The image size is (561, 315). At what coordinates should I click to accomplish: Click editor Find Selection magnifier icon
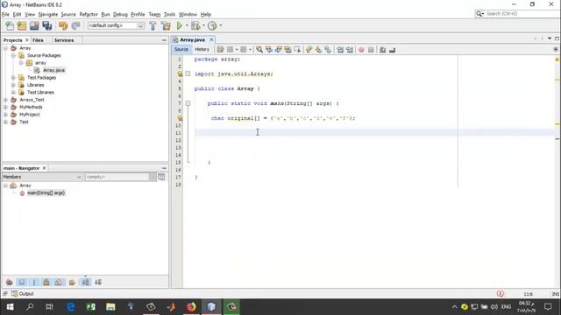click(x=259, y=50)
